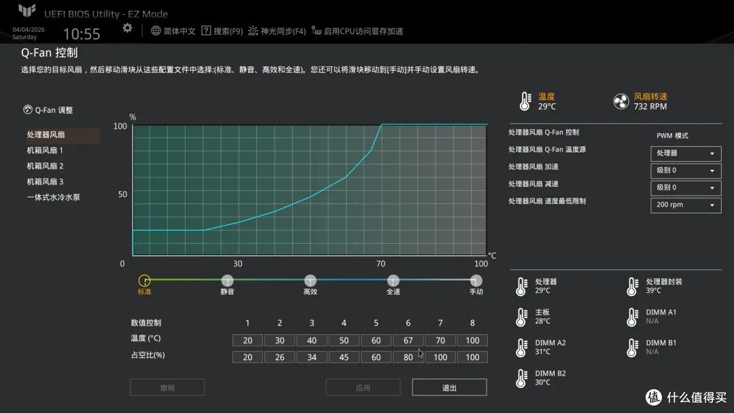Click the 处理器 29°C thermometer icon
Image resolution: width=734 pixels, height=413 pixels.
521,286
